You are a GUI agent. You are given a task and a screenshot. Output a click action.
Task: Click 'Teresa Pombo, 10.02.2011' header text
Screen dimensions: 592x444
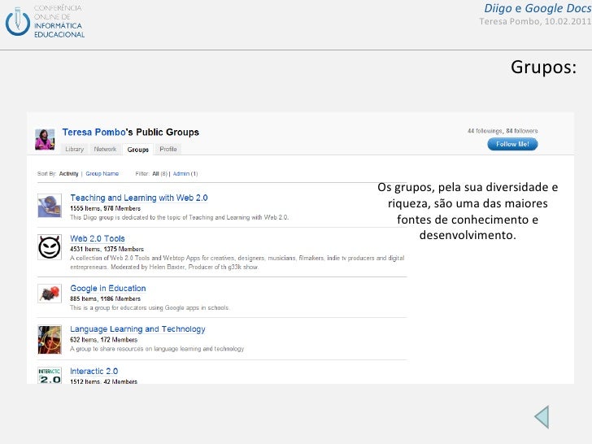coord(535,21)
